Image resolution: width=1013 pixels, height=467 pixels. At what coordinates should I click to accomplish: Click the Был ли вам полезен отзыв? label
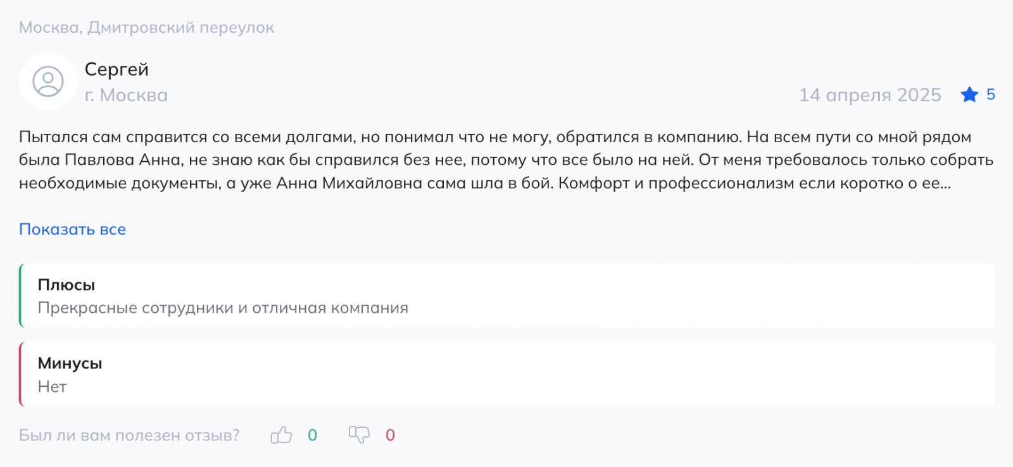pyautogui.click(x=129, y=435)
